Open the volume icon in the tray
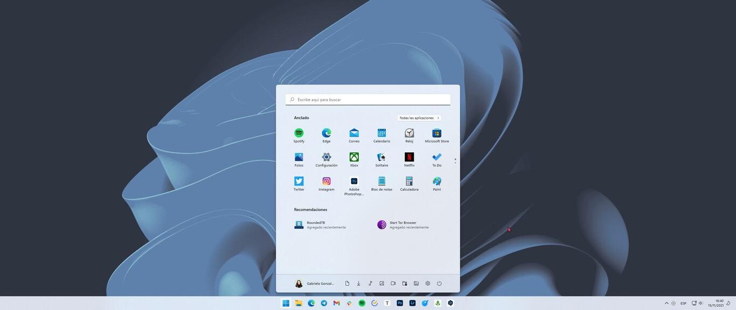Viewport: 736px width, 310px height. pyautogui.click(x=701, y=303)
